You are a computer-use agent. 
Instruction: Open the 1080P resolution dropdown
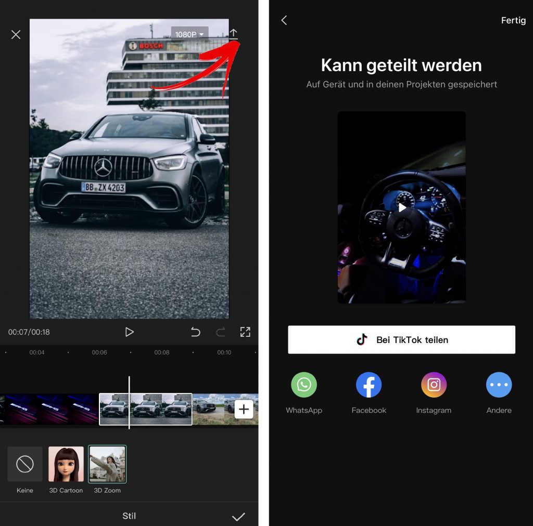pos(189,34)
